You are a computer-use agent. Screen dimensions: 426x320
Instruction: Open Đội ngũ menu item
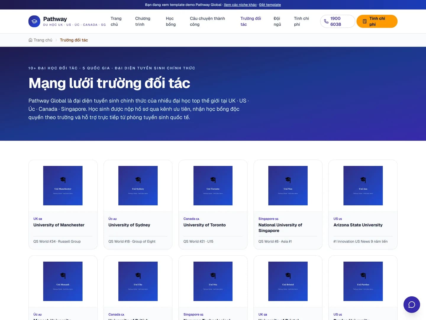[277, 21]
